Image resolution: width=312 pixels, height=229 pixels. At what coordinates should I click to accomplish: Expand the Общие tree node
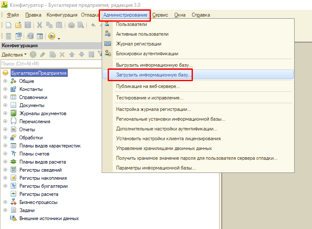[6, 81]
